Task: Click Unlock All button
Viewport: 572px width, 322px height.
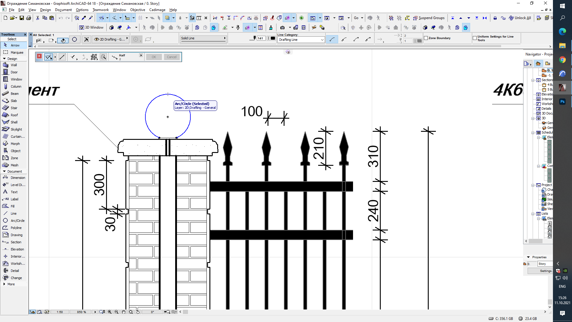Action: (x=520, y=18)
